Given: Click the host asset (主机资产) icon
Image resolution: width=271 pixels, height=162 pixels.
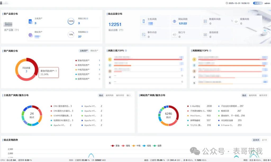Looking at the screenshot, I should click(x=30, y=21).
